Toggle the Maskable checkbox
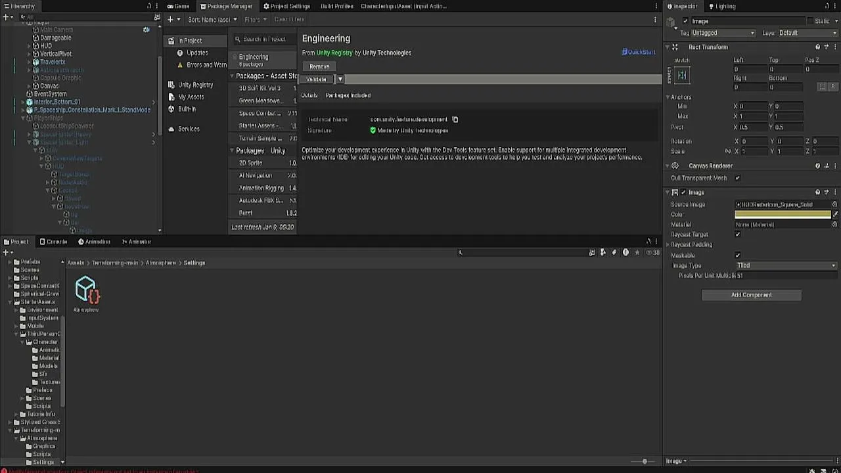 point(737,255)
